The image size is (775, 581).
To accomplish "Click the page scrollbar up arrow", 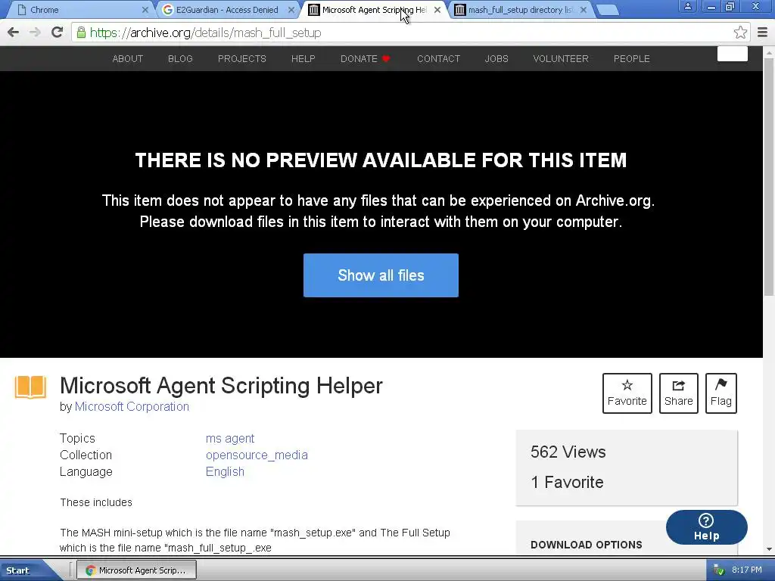I will tap(769, 52).
